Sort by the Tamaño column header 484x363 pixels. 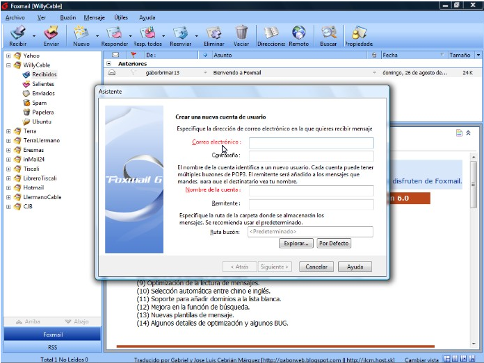[461, 55]
